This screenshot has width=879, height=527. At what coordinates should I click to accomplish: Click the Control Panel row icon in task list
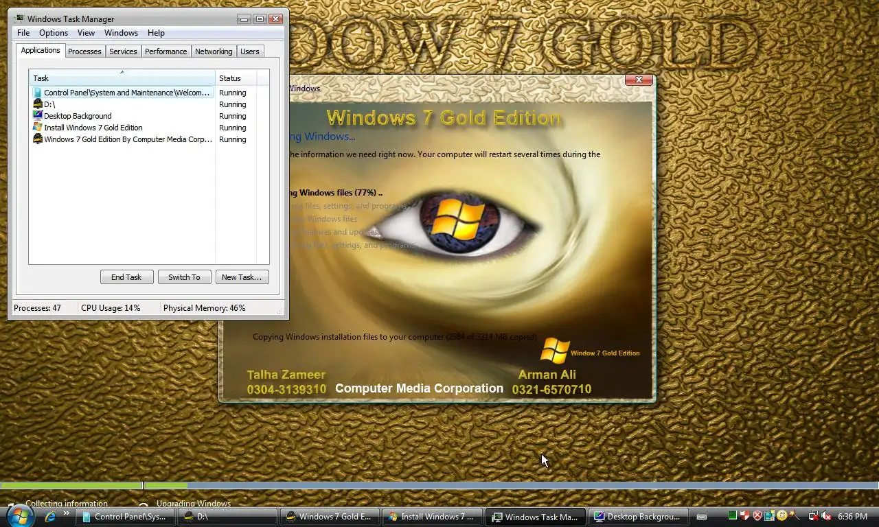[x=38, y=93]
